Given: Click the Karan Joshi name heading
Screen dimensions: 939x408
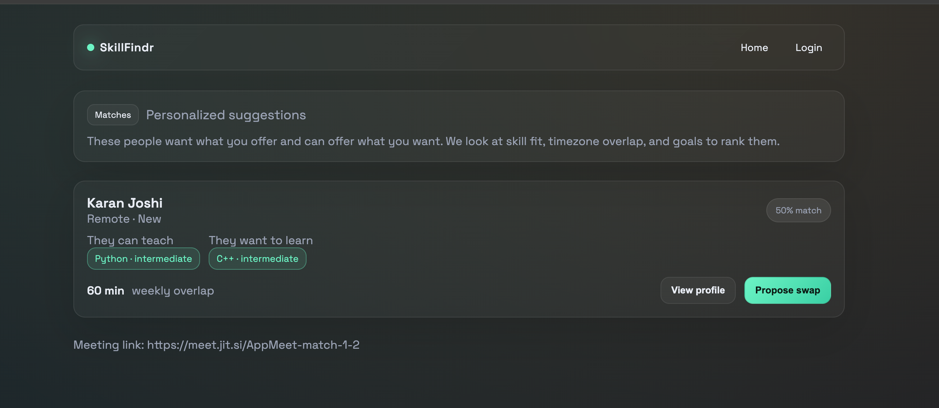Looking at the screenshot, I should tap(125, 203).
